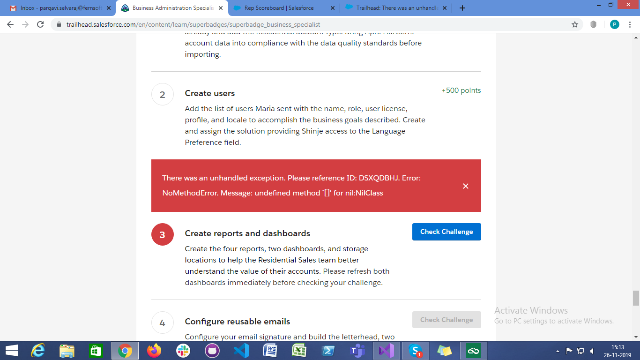Click the greyed Check Challenge button for step 4
640x360 pixels.
coord(447,320)
